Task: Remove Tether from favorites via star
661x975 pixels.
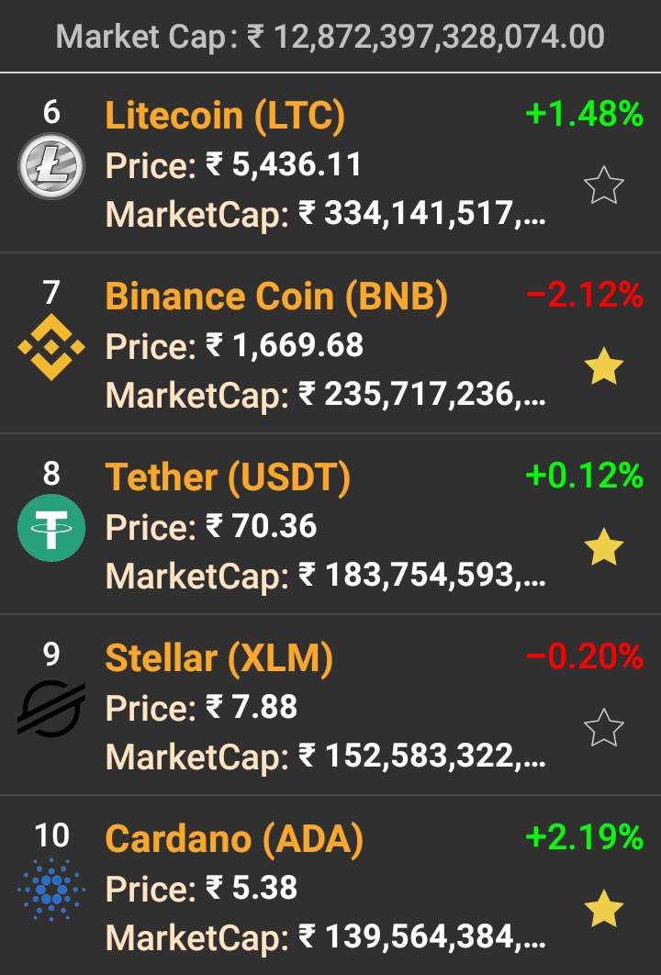Action: click(604, 547)
